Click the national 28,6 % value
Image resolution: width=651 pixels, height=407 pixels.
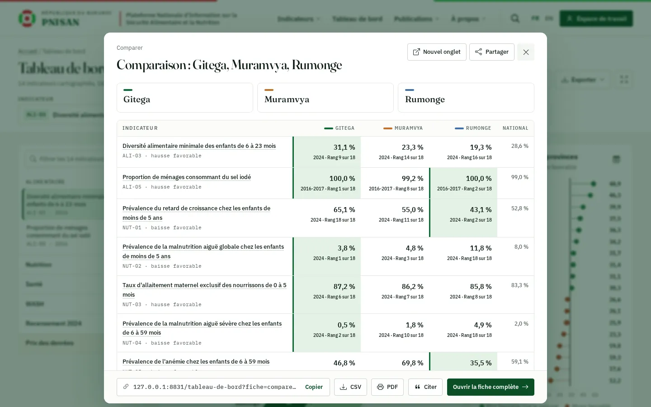(x=520, y=146)
